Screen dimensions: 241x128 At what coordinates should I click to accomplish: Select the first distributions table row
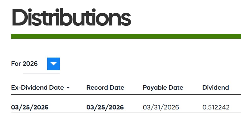click(126, 107)
